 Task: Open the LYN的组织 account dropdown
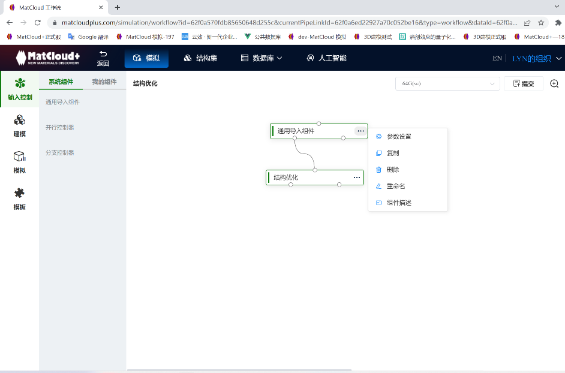[533, 58]
